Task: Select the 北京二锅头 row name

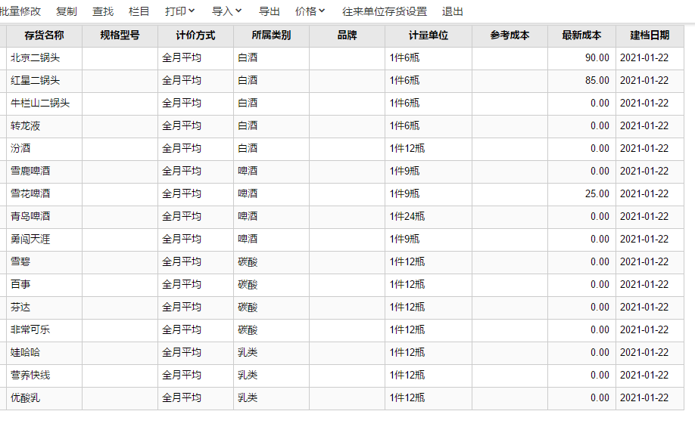Action: coord(36,58)
